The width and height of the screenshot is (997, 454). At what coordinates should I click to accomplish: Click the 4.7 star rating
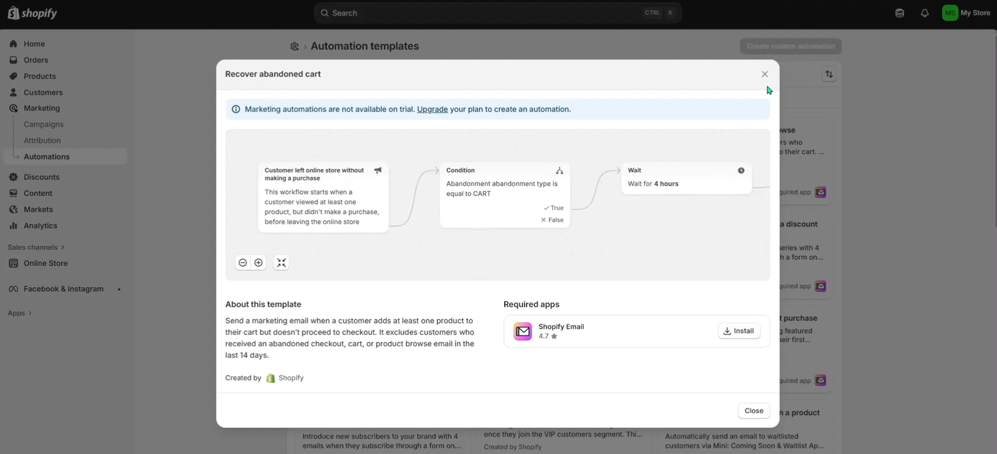tap(548, 336)
